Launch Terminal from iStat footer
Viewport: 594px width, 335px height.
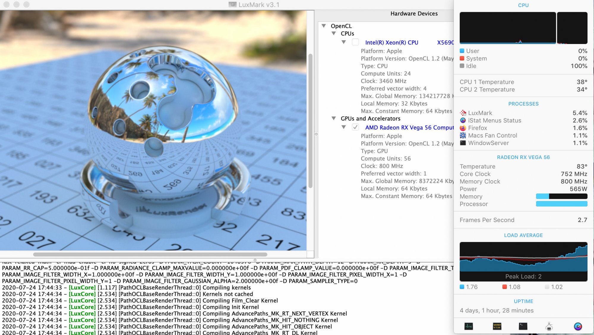[523, 326]
